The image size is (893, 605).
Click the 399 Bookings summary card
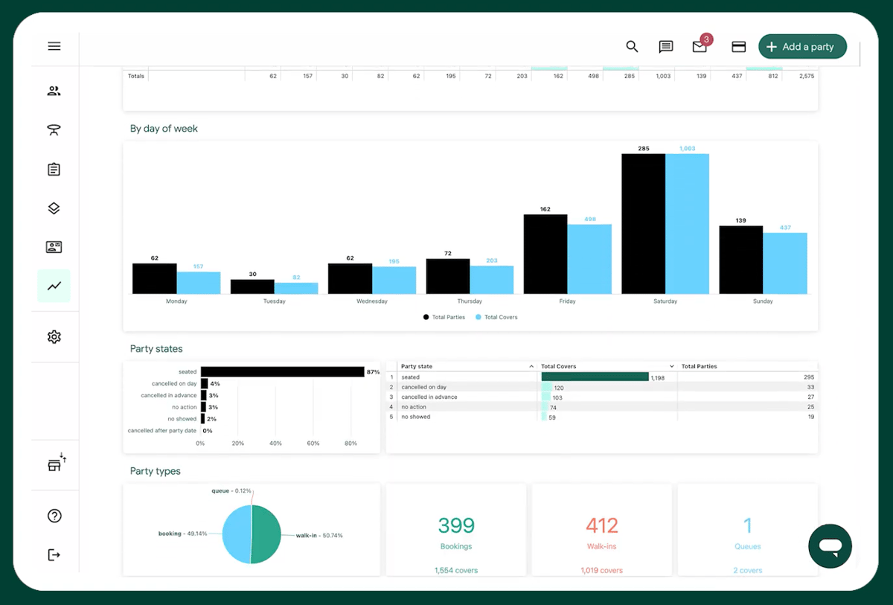point(456,530)
